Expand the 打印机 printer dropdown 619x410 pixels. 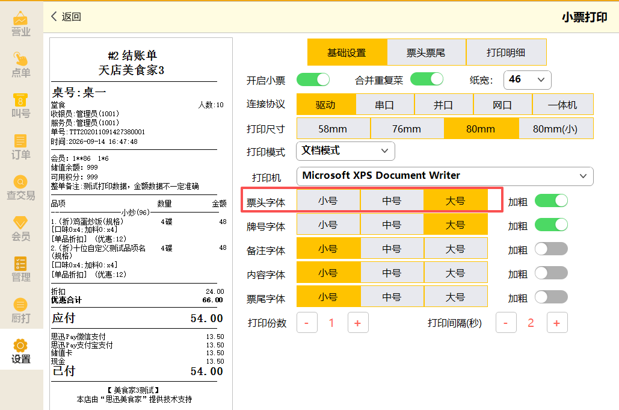pos(445,176)
